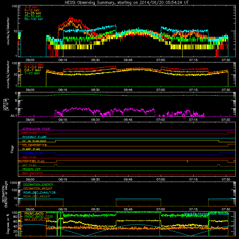Viewport: 239px width, 239px height.
Task: Click the 07:30 tick under the Flags panel
Action: [x=226, y=180]
